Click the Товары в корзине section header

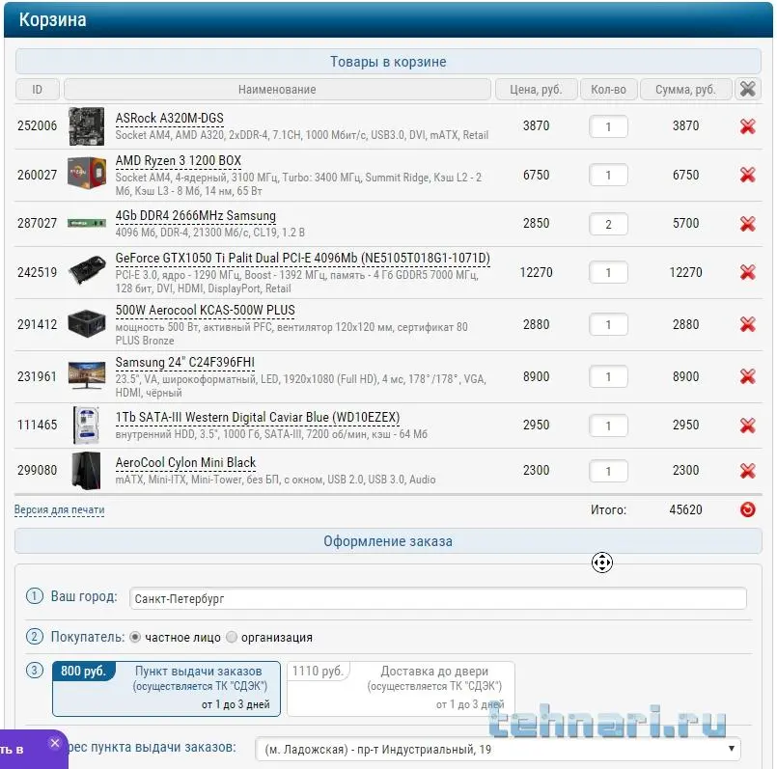click(388, 62)
